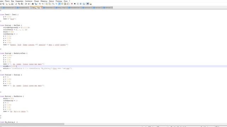Open the Макросы menu

click(x=44, y=1)
